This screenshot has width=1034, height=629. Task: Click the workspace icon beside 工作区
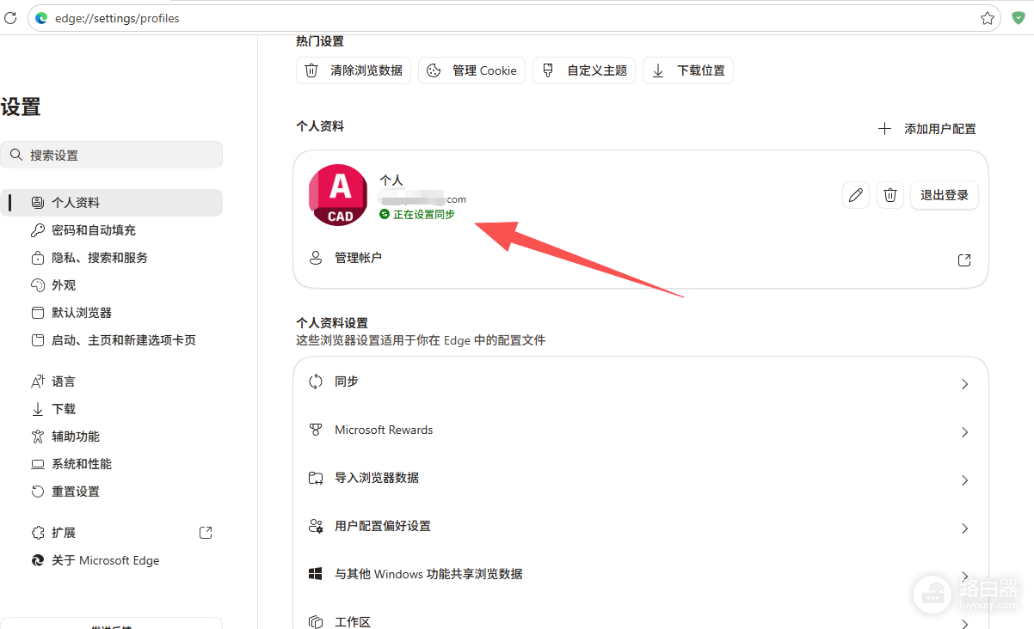316,621
